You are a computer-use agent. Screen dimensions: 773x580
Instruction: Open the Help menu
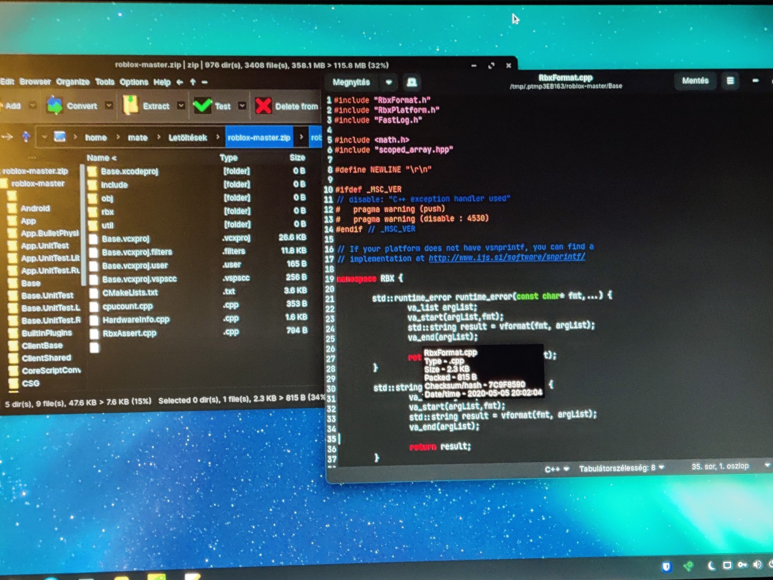[x=162, y=82]
